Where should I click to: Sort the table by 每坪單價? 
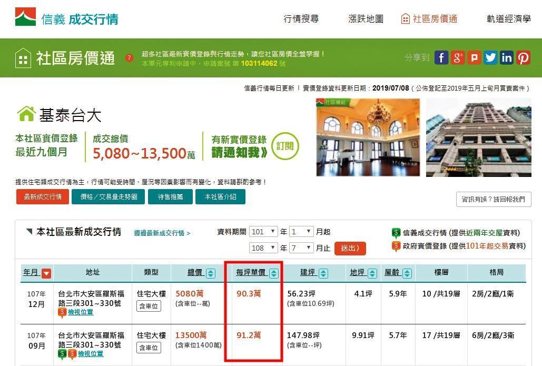pos(273,273)
